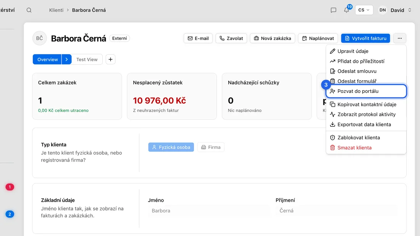Open the search magnifier icon
The width and height of the screenshot is (420, 236).
(x=29, y=10)
